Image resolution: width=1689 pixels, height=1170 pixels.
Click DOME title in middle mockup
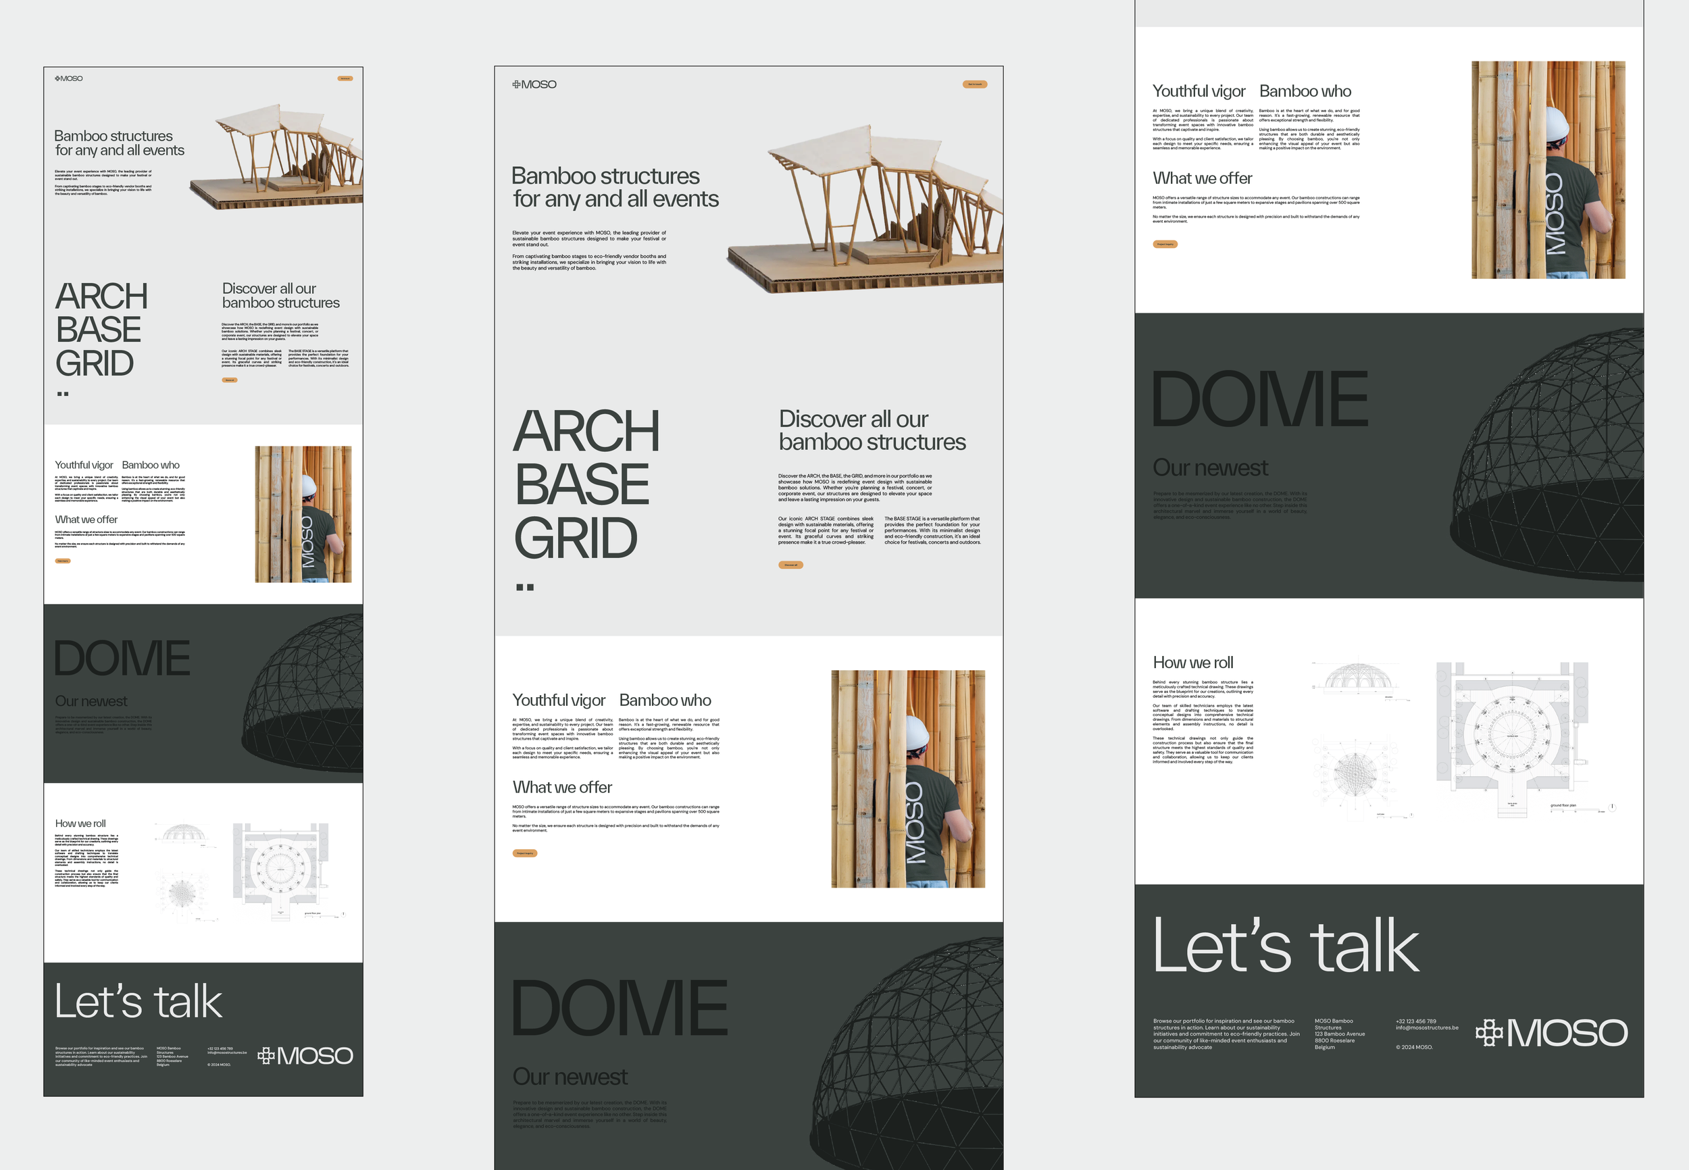pos(620,1009)
